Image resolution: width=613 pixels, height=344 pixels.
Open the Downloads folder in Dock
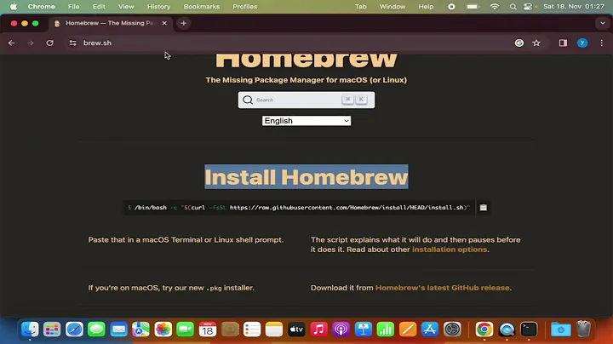pos(560,330)
